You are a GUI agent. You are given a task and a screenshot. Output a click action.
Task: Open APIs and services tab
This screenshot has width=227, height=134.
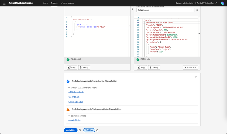[67, 3]
